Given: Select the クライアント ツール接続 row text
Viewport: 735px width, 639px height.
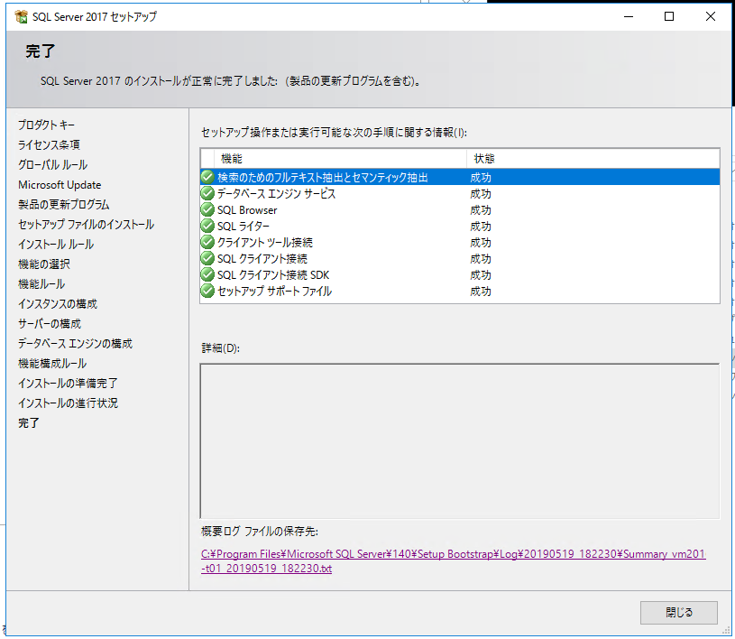Looking at the screenshot, I should [x=265, y=243].
